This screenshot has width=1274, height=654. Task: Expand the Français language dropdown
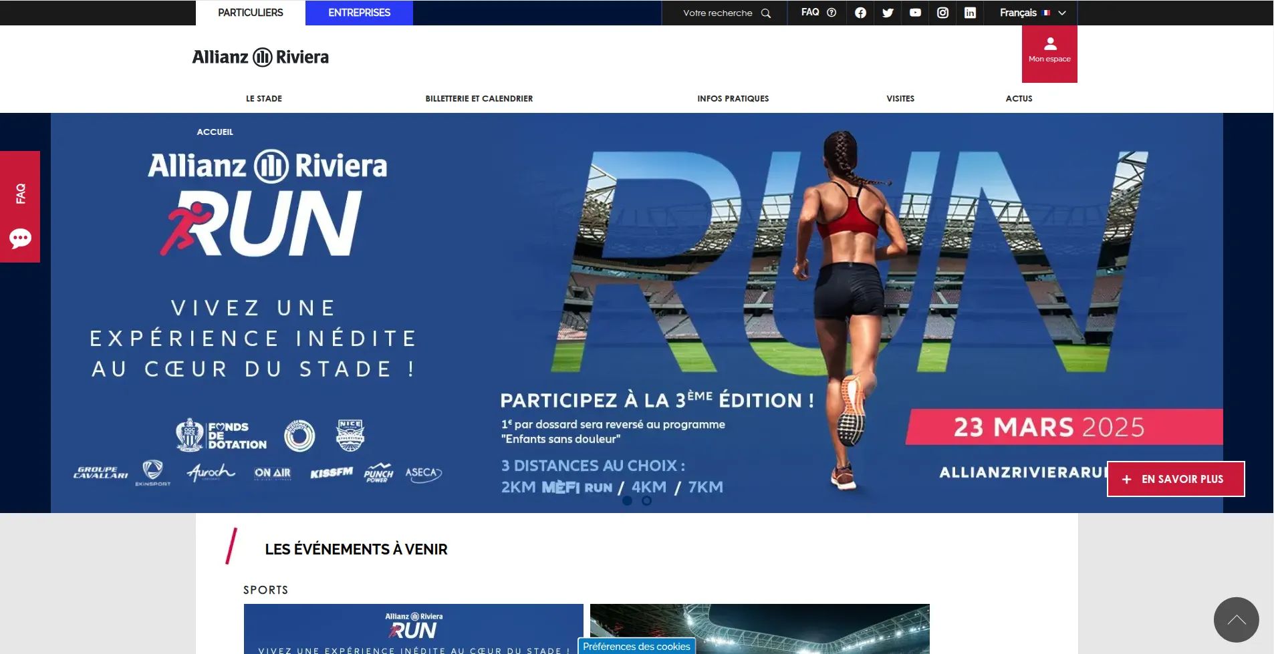1033,13
